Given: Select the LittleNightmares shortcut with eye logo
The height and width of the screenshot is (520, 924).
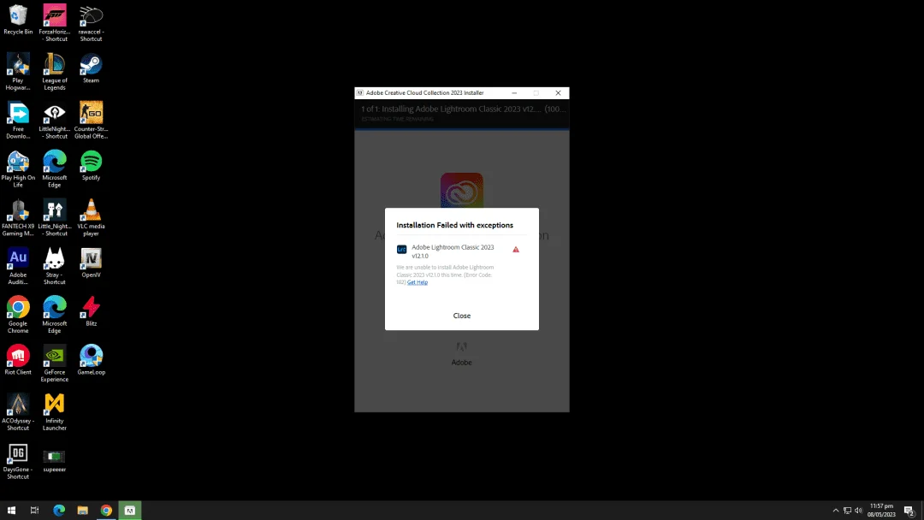Looking at the screenshot, I should (55, 120).
